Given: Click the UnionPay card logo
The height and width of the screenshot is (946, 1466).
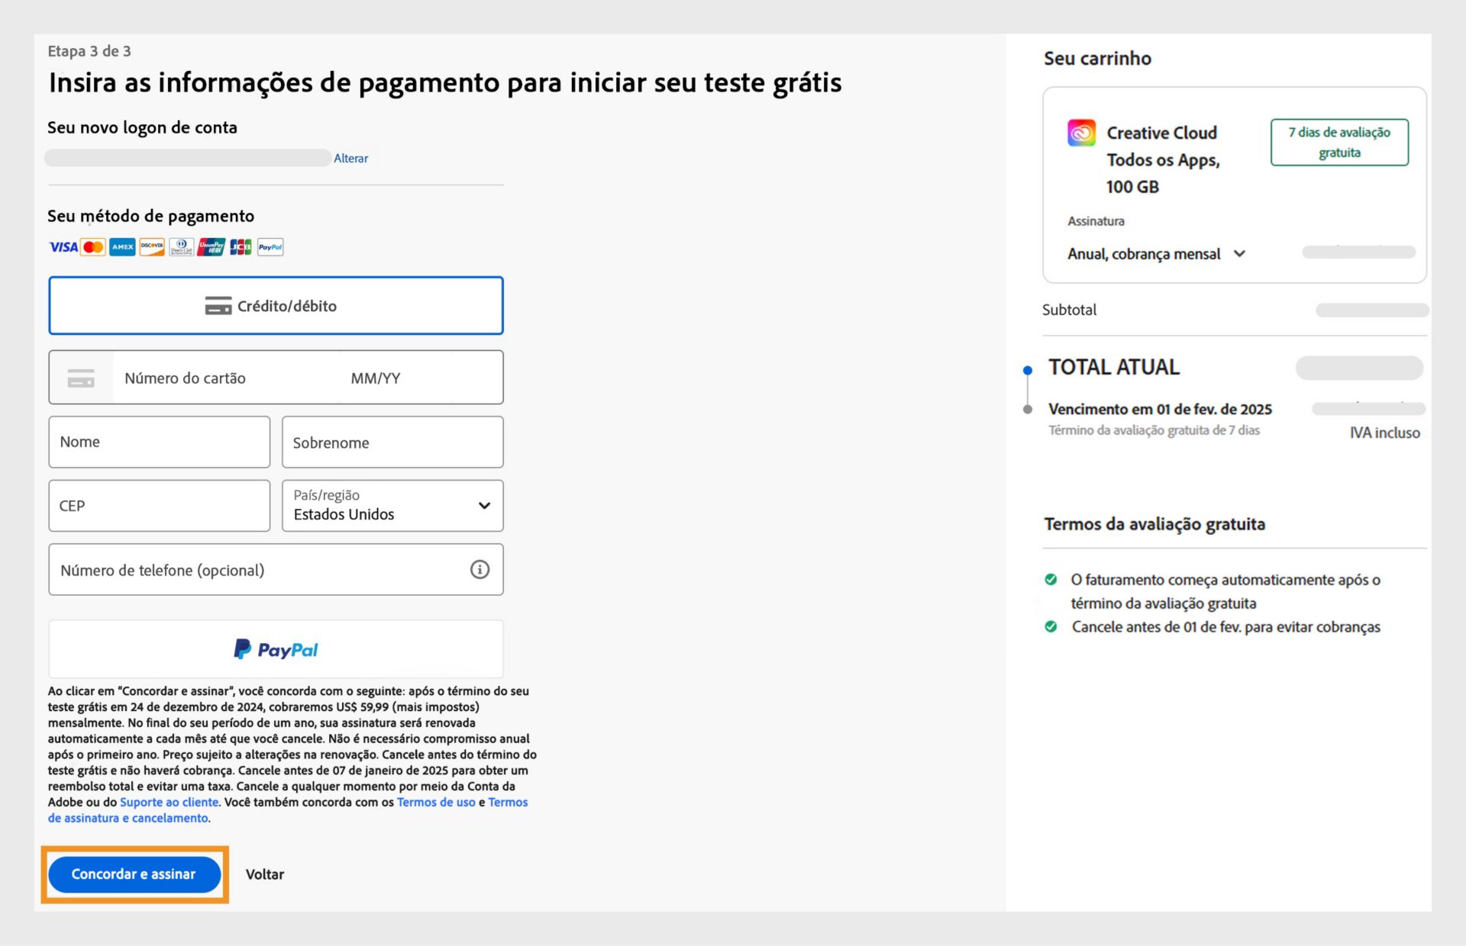Looking at the screenshot, I should click(211, 247).
